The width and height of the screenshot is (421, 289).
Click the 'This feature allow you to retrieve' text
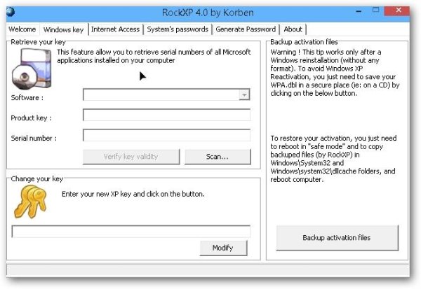tap(154, 56)
